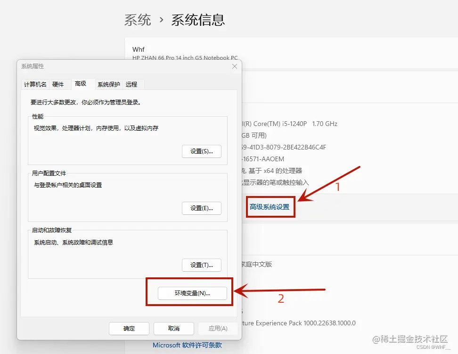Close the 系统属性 dialog with X
The image size is (458, 354).
(x=235, y=66)
